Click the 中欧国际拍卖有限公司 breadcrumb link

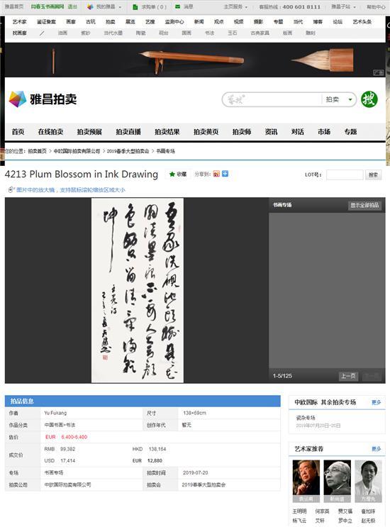coord(77,151)
